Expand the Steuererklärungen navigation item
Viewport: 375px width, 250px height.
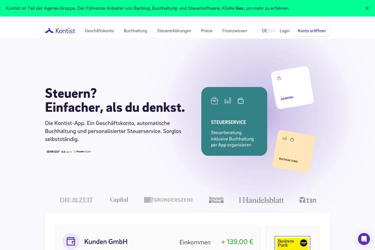(x=174, y=31)
